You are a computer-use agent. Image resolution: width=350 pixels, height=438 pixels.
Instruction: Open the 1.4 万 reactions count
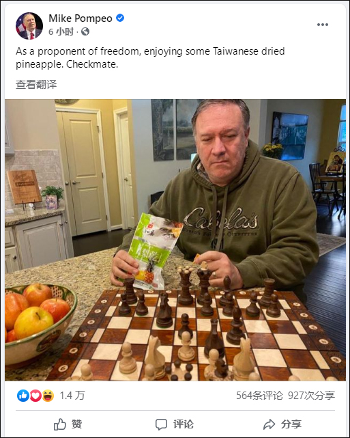[72, 396]
